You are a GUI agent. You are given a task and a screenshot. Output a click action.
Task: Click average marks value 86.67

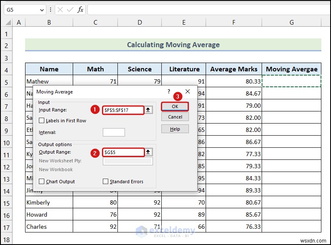(234, 142)
